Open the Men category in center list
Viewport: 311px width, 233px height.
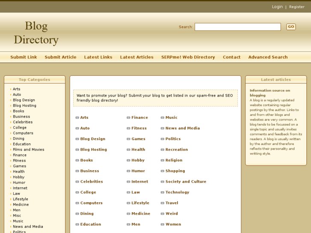[136, 224]
